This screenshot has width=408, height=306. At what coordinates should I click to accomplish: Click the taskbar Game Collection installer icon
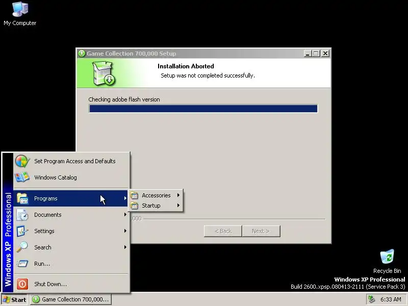(36, 299)
